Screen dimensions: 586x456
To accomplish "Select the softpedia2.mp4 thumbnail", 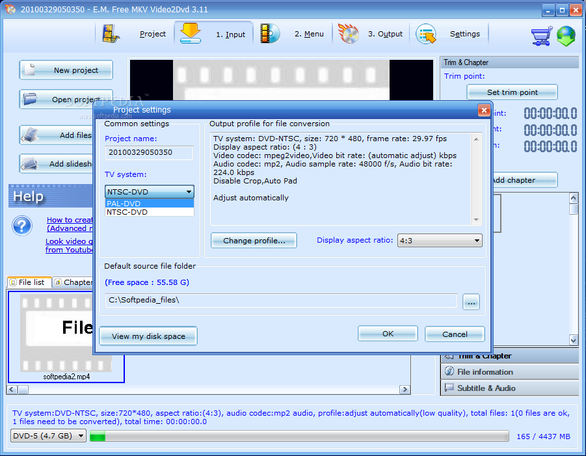I will click(x=66, y=337).
